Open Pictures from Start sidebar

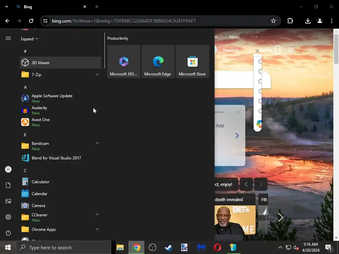pos(8,201)
